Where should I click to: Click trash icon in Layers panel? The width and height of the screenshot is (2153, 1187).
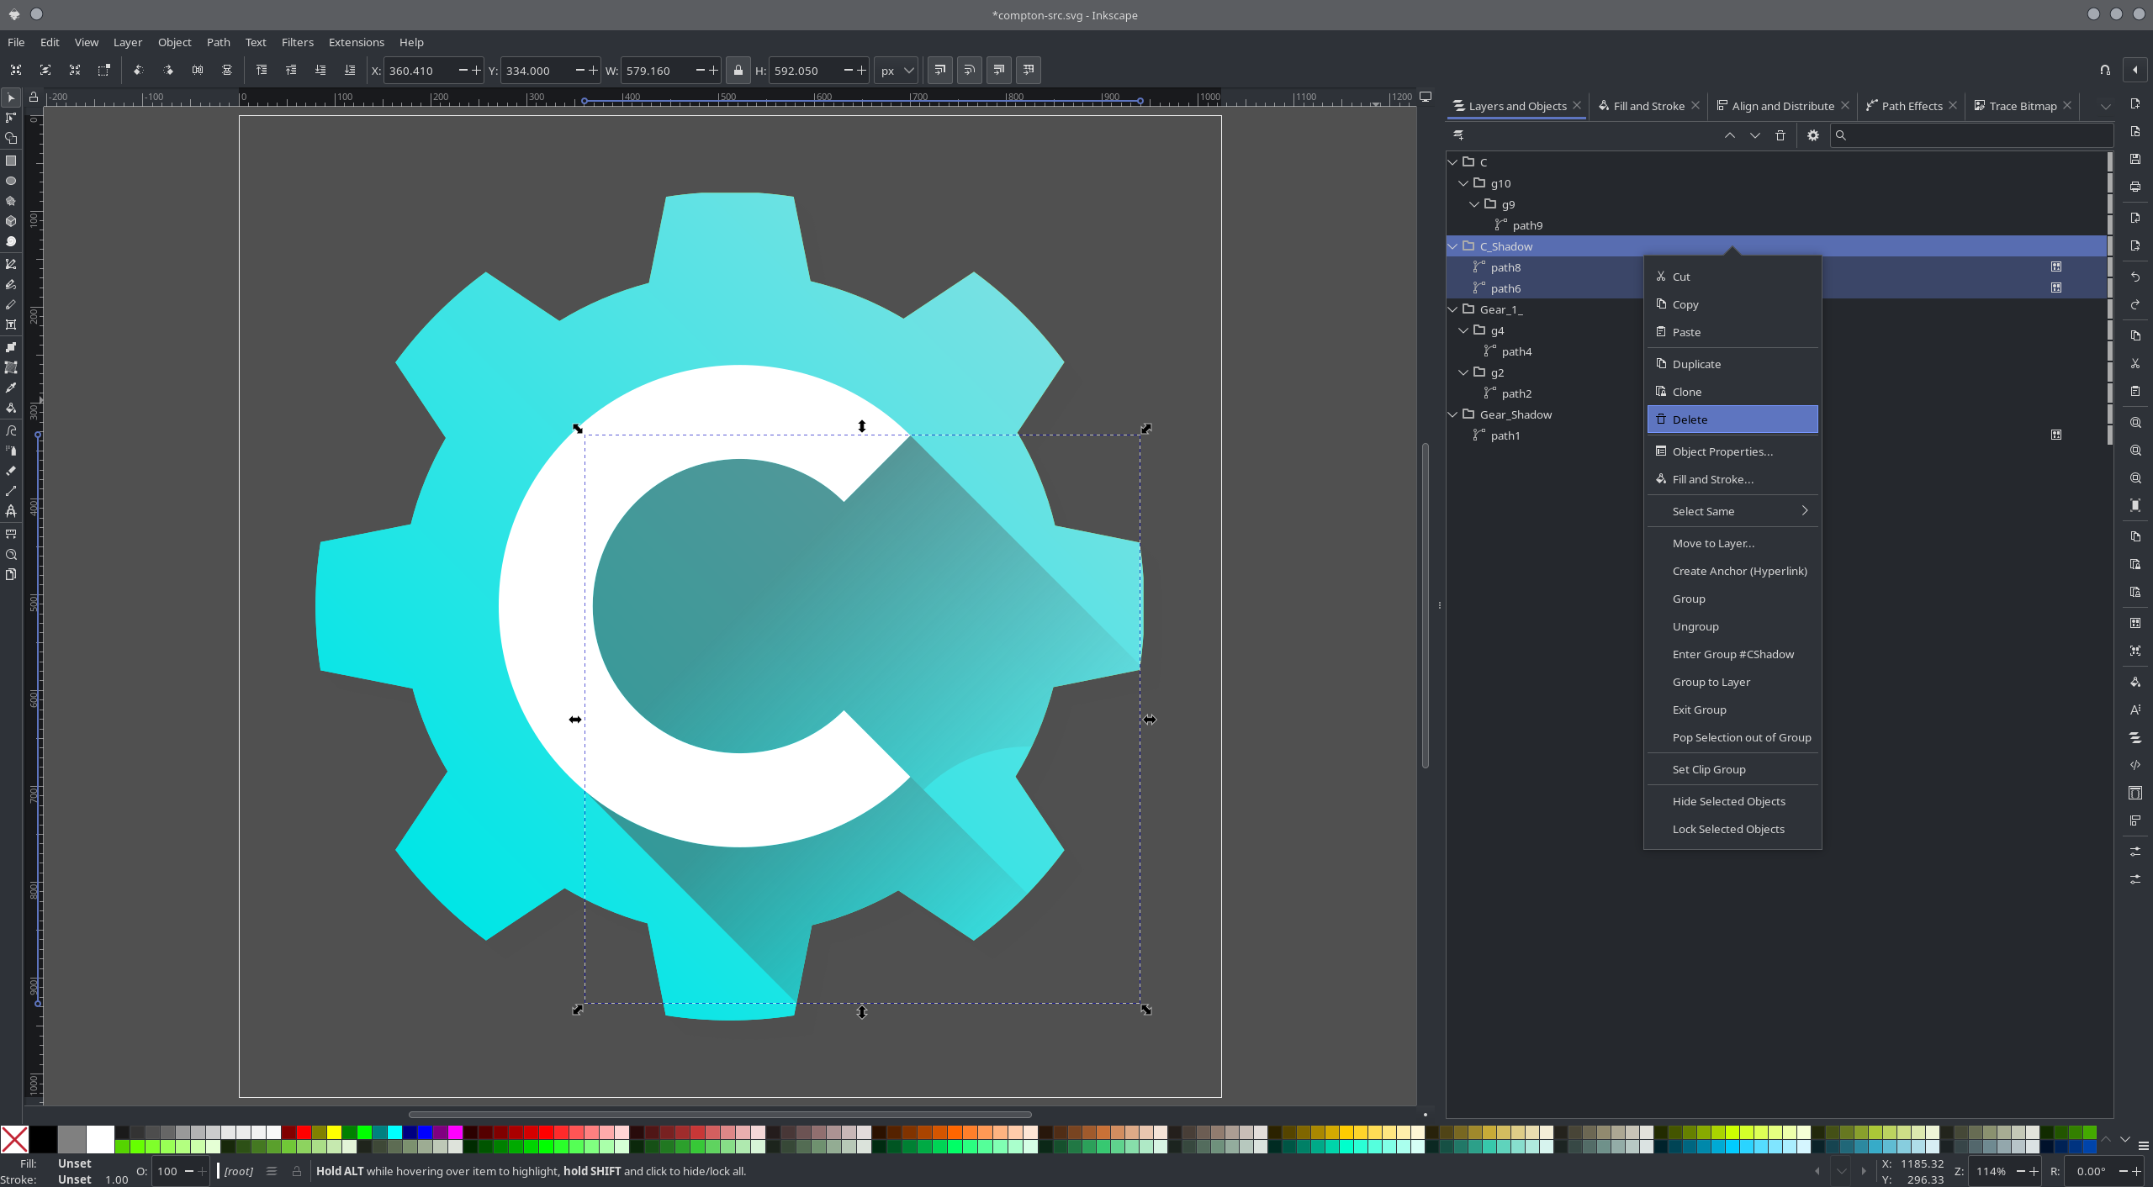pos(1780,135)
